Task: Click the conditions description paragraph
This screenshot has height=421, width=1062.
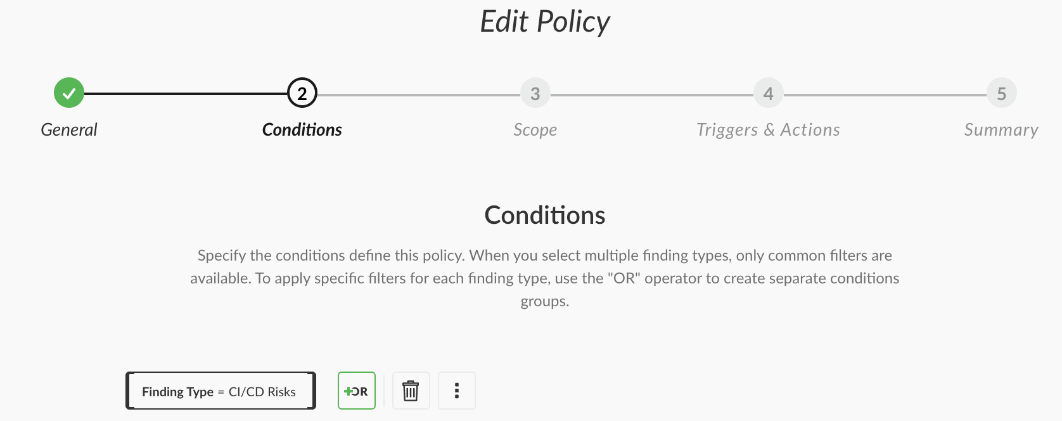Action: (545, 278)
